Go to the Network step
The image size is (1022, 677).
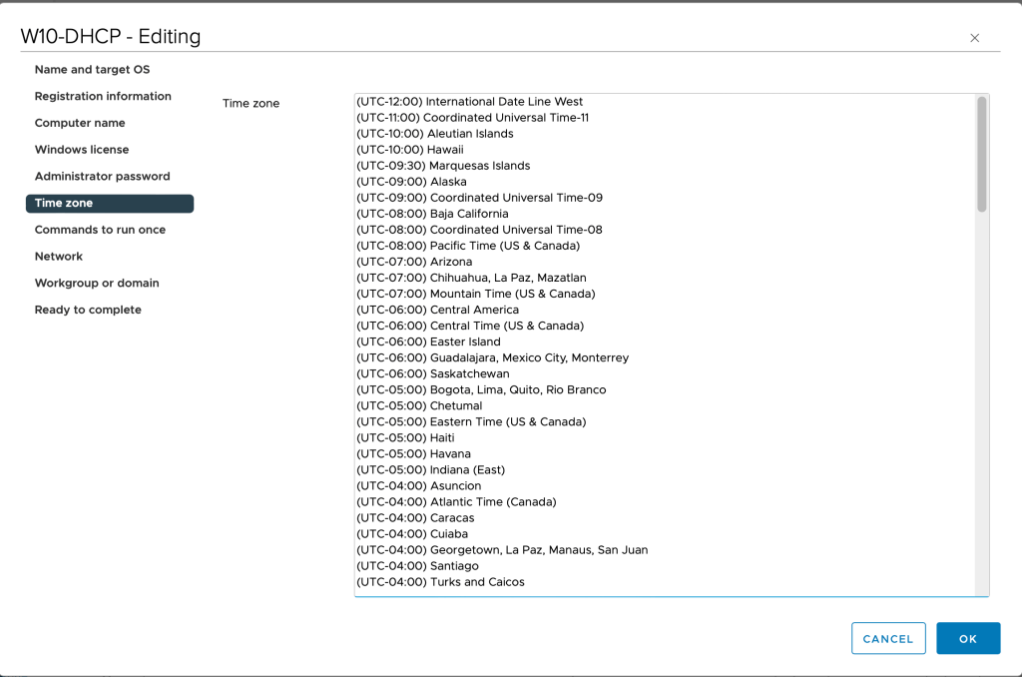[x=59, y=257]
